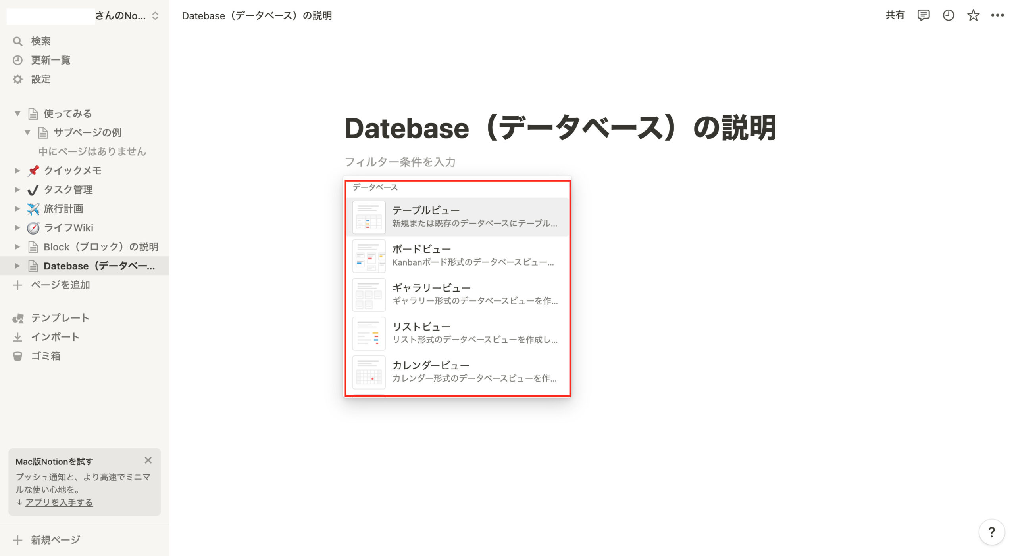Click document icon of Datebase sidebar page
1016x556 pixels.
coord(33,266)
